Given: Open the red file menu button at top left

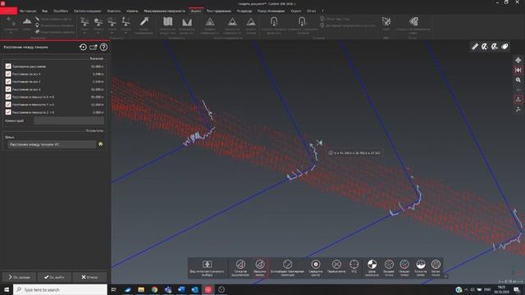Looking at the screenshot, I should [x=8, y=11].
